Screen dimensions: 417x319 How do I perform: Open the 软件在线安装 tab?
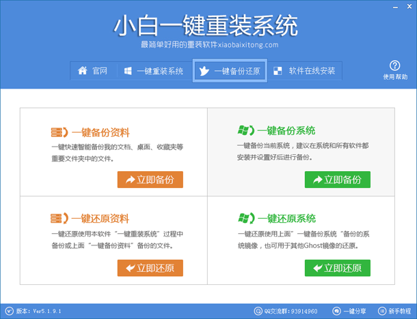(x=304, y=71)
